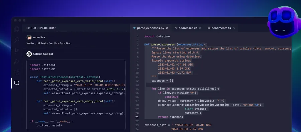Click 'expenses = []' on editor line 12
The height and width of the screenshot is (132, 301).
click(x=162, y=81)
